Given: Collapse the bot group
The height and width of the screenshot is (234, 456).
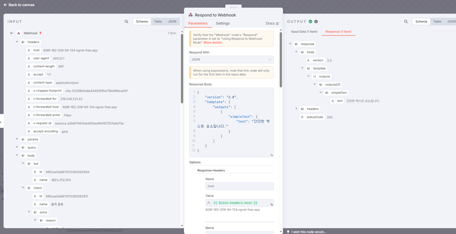Looking at the screenshot, I should (23, 163).
